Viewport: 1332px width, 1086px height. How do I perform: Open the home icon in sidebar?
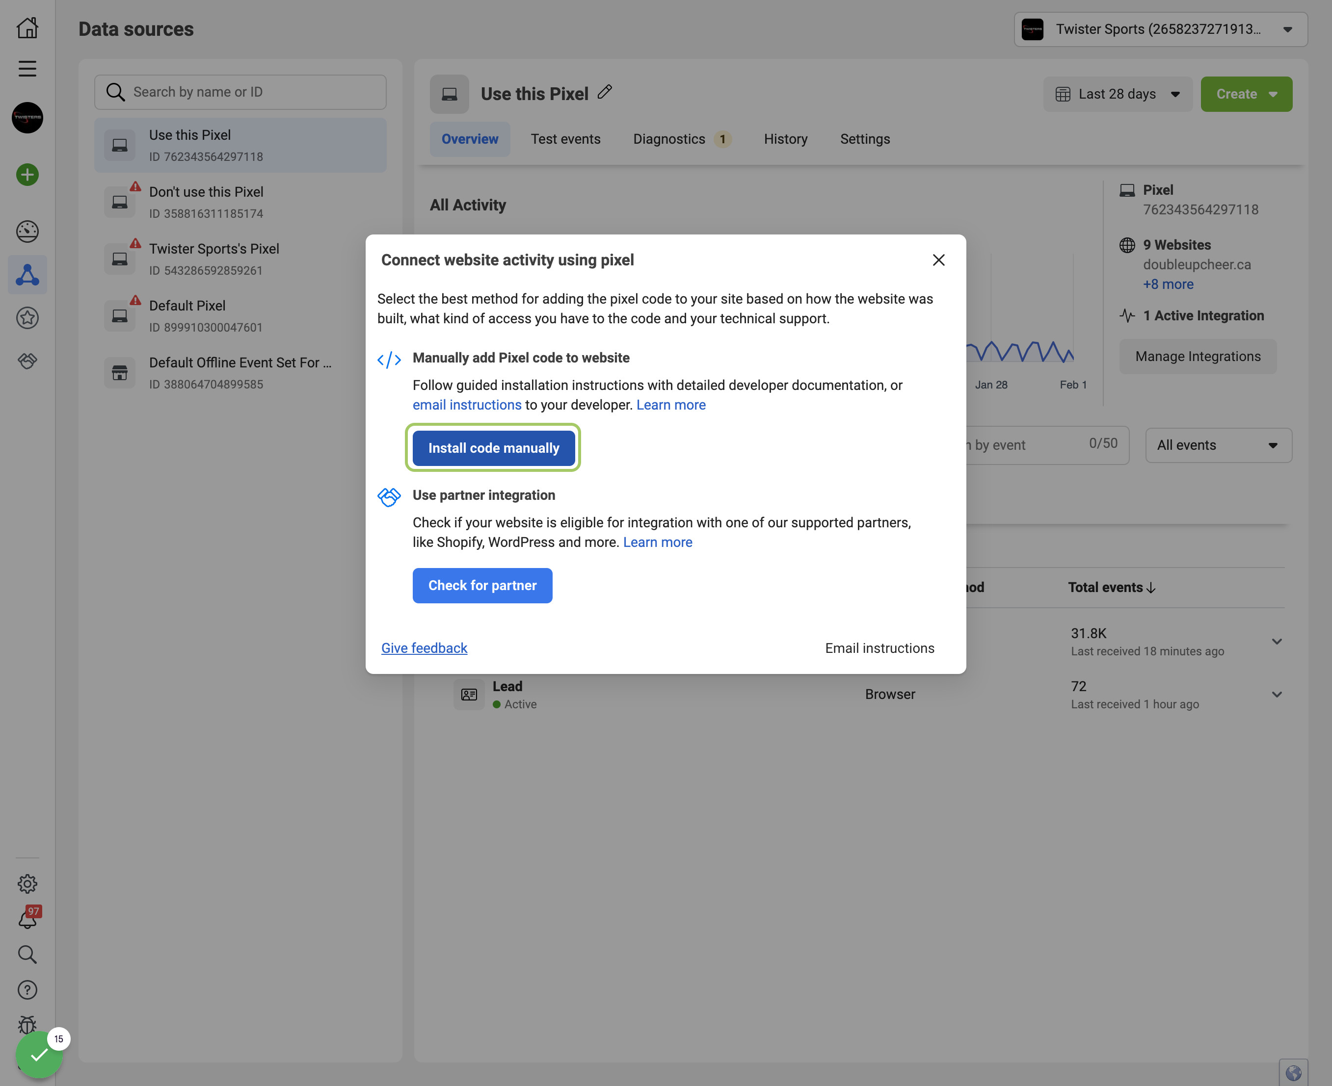(x=27, y=27)
